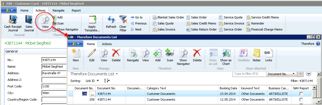Click Go to in Customer Card ribbon
Viewport: 322px width, 105px height.
pyautogui.click(x=137, y=17)
